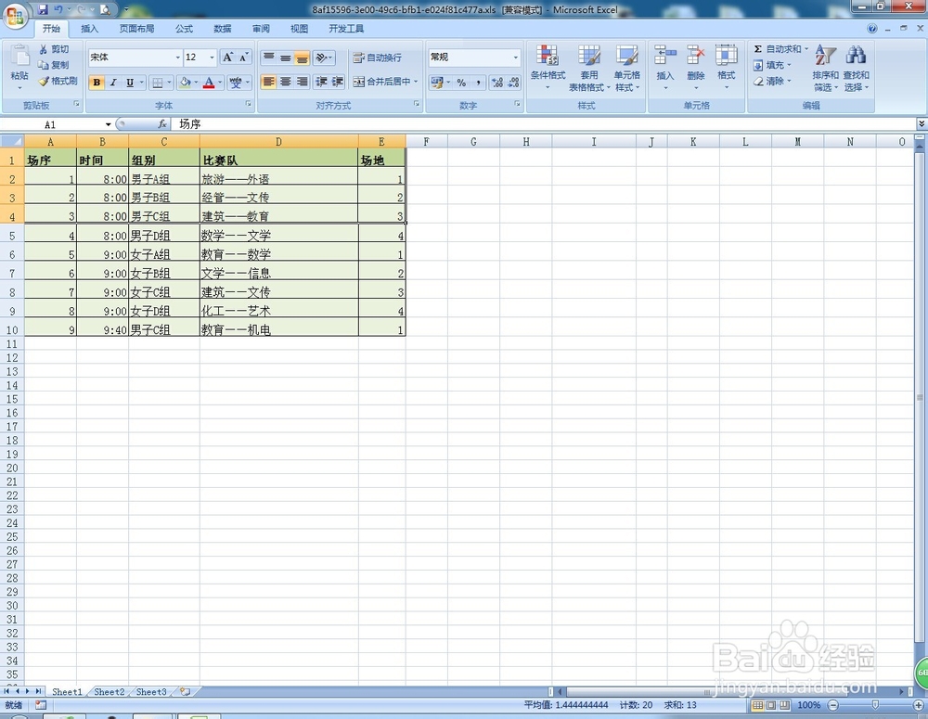The image size is (928, 719).
Task: Switch to Sheet2 tab
Action: pos(110,692)
